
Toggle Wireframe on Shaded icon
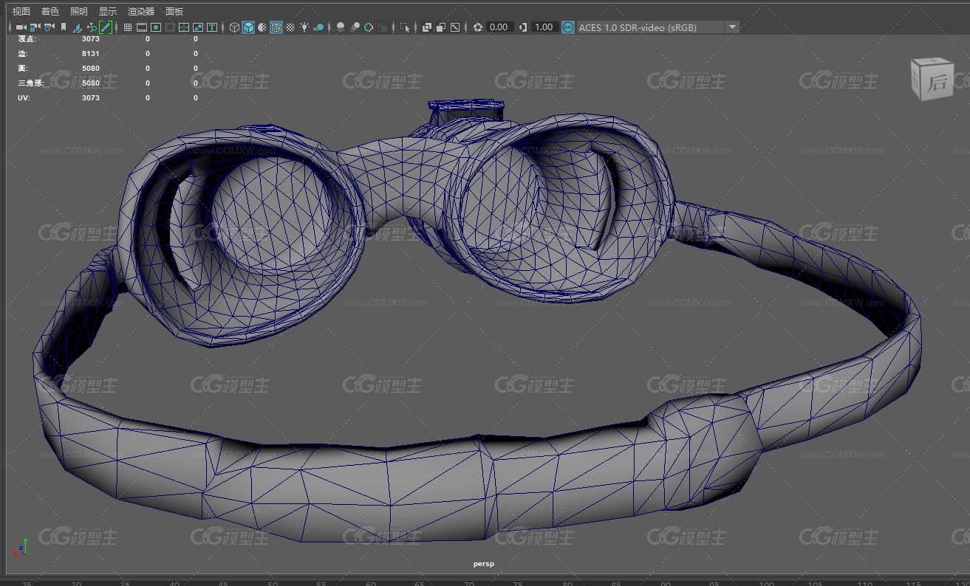tap(276, 27)
